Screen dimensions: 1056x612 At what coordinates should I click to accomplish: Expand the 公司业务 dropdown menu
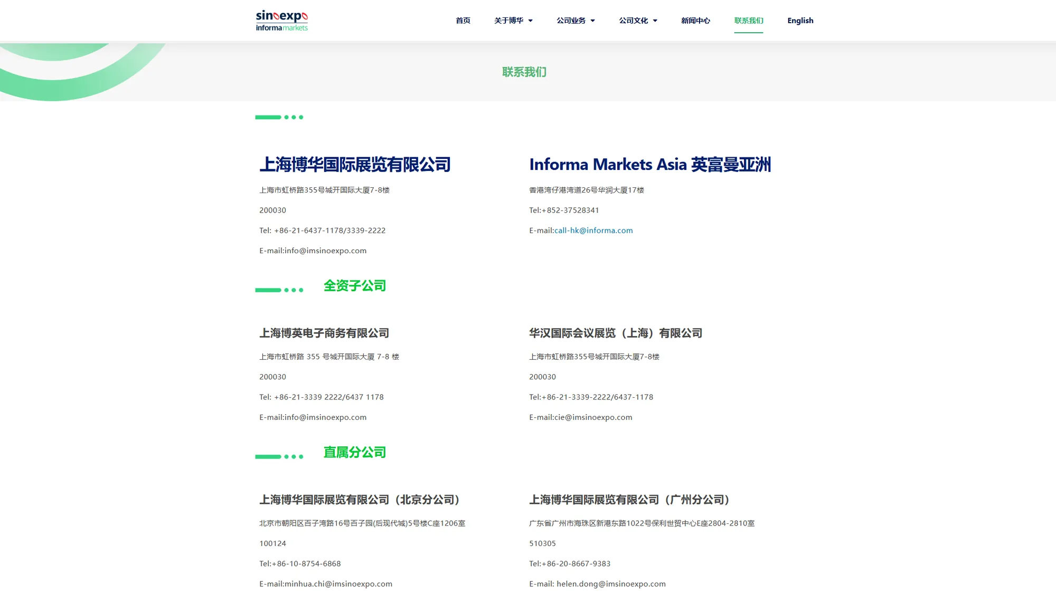pos(576,21)
